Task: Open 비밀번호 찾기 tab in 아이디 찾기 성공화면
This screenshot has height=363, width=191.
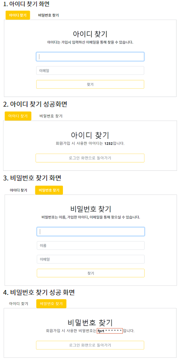Action: (x=51, y=116)
